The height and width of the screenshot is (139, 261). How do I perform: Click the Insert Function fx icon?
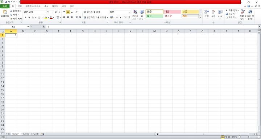[x=43, y=27]
